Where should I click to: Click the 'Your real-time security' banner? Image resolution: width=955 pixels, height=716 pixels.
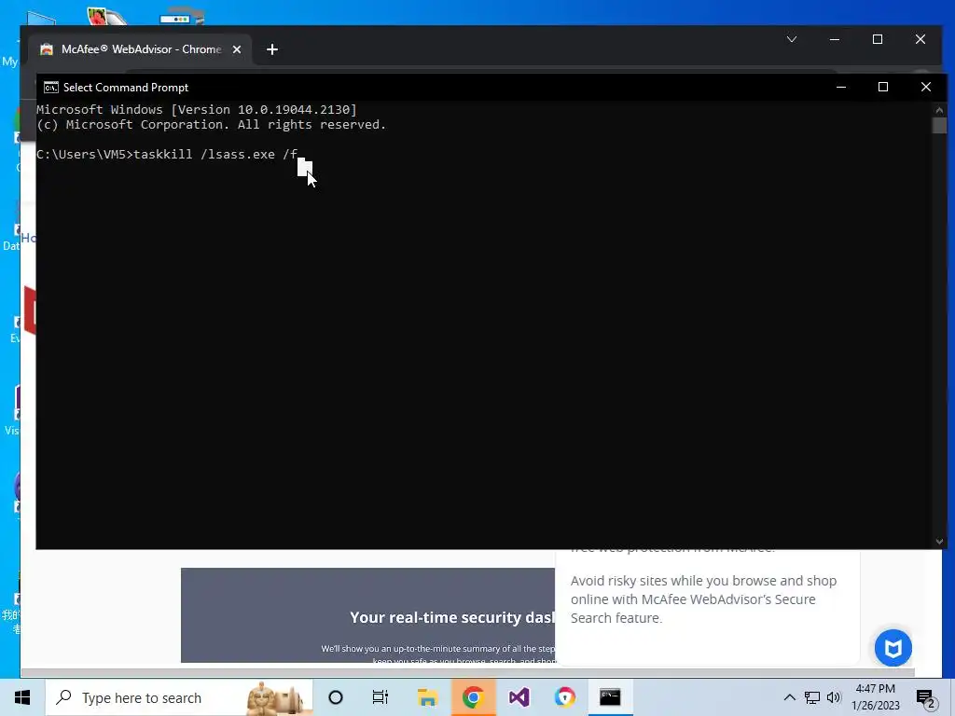tap(367, 615)
